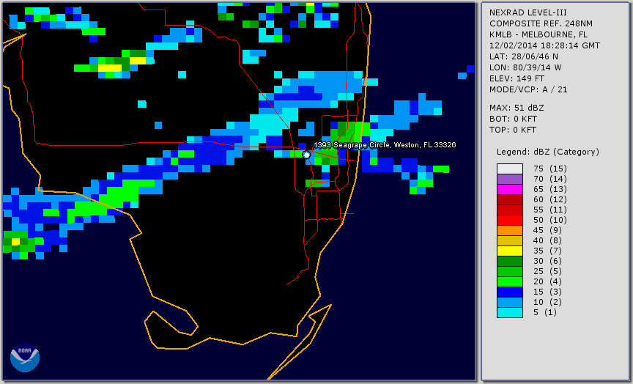Click the location marker at Seagrape Circle

(x=306, y=155)
